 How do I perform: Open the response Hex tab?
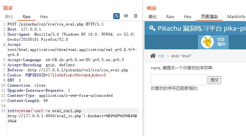[x=188, y=17]
